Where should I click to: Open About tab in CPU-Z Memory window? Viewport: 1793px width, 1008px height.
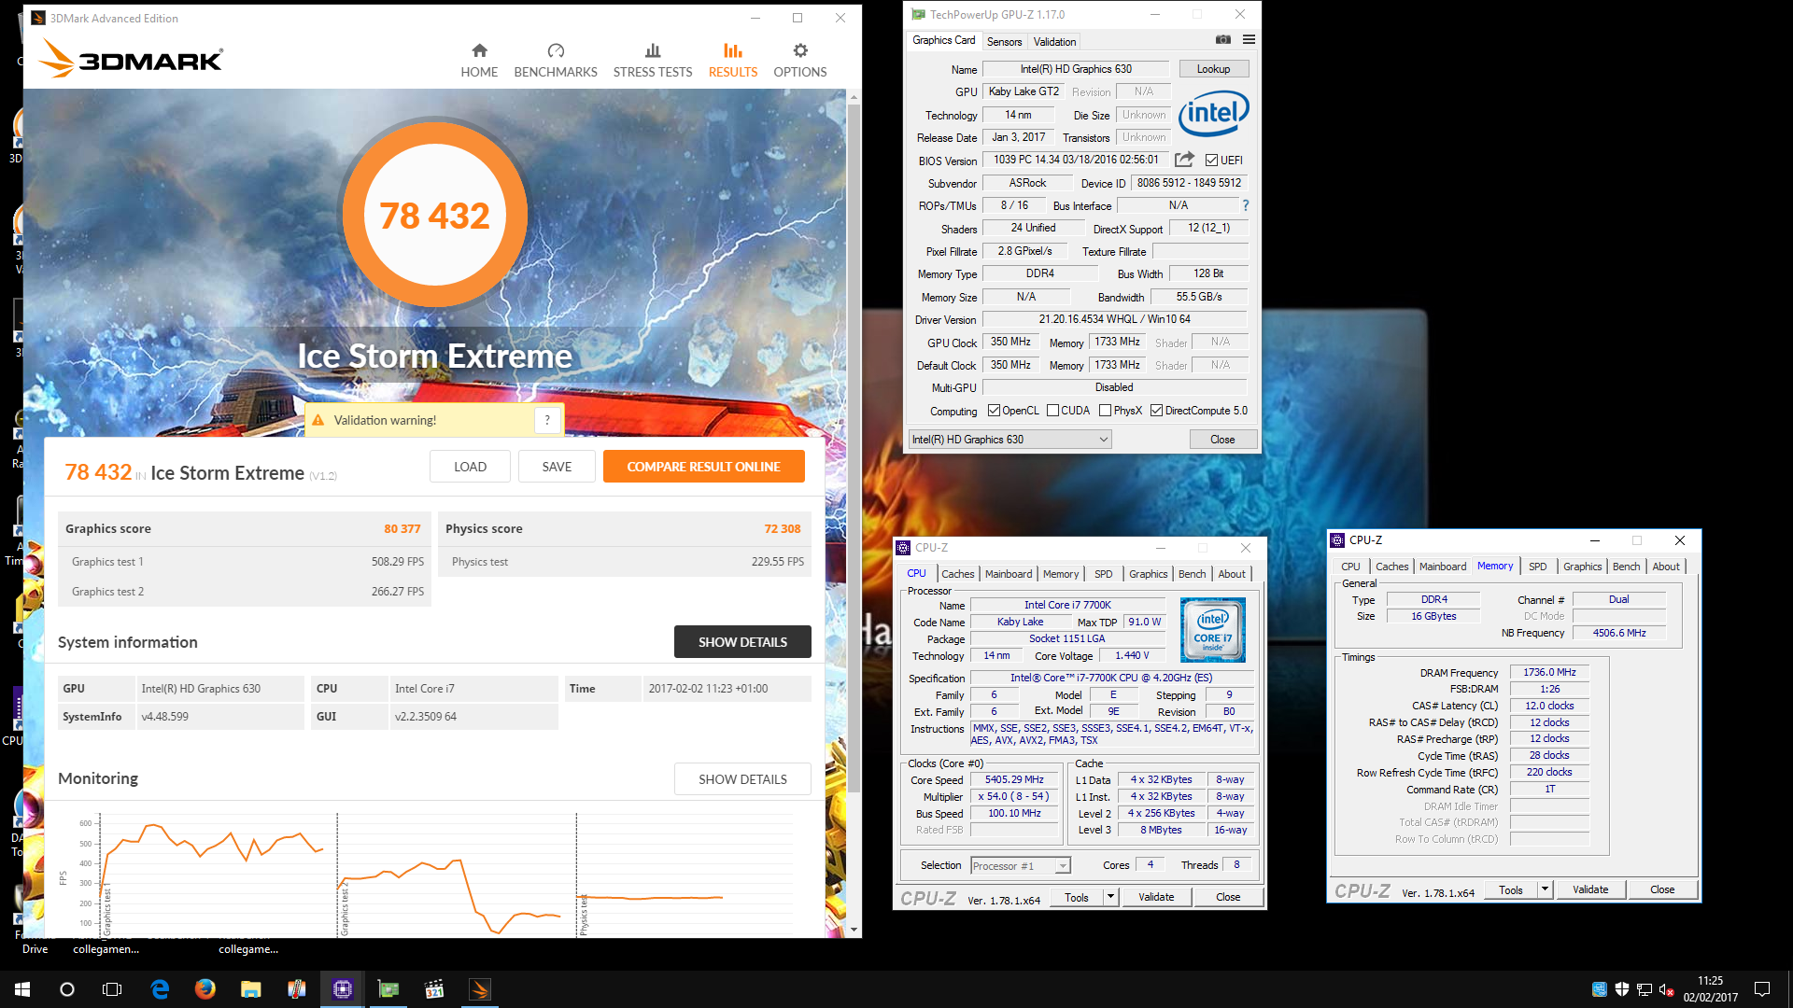click(x=1666, y=567)
